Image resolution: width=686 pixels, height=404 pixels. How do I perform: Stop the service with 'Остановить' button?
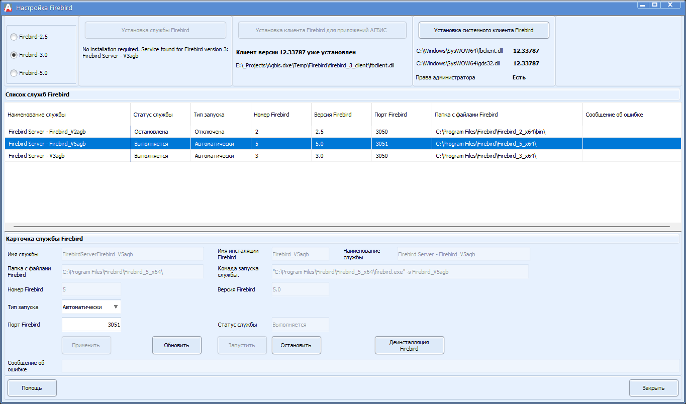pos(296,345)
